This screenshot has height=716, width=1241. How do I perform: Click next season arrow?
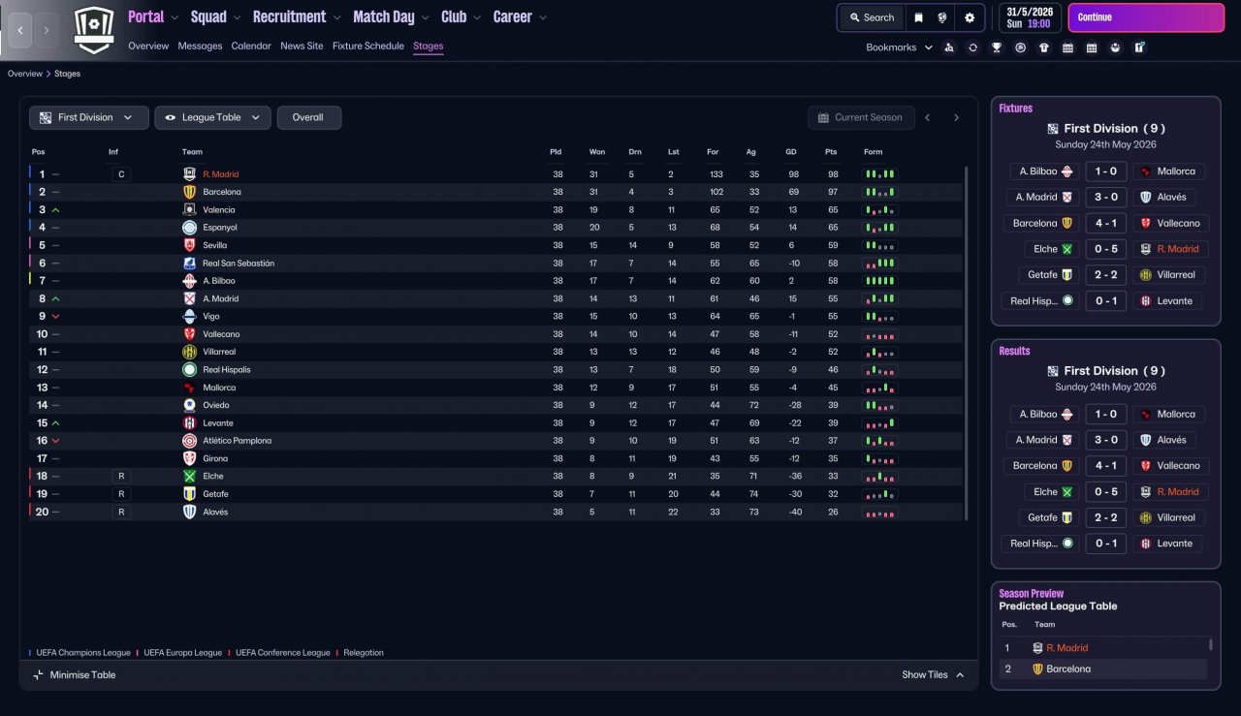click(x=956, y=117)
